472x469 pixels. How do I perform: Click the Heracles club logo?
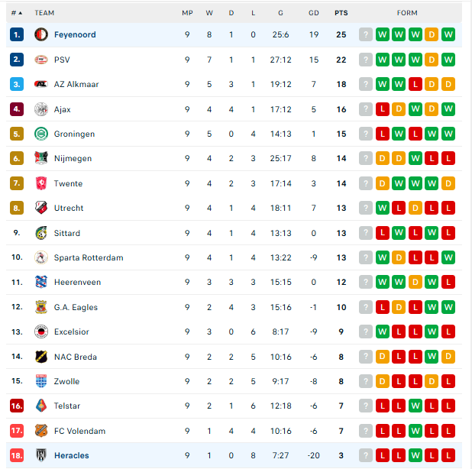pyautogui.click(x=41, y=455)
